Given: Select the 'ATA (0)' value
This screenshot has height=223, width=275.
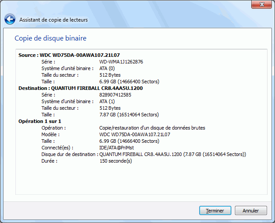Looking at the screenshot, I should pos(107,68).
